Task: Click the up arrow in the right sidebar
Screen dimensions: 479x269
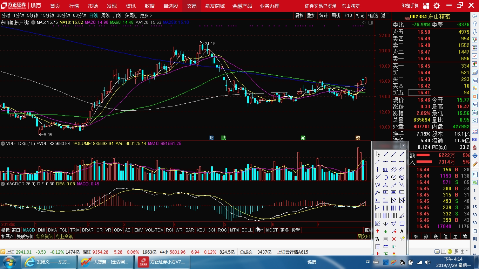Action: 475,23
